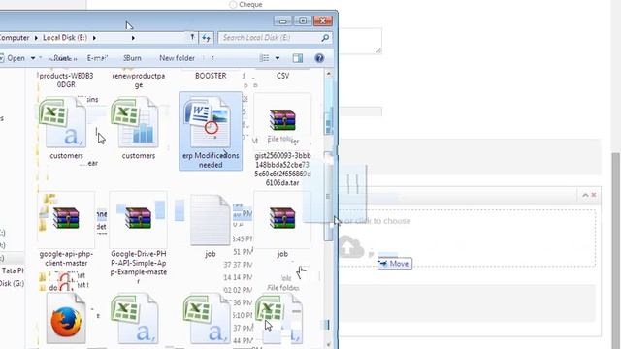This screenshot has height=349, width=621.
Task: Click the Explorer Help question mark icon
Action: [x=319, y=58]
